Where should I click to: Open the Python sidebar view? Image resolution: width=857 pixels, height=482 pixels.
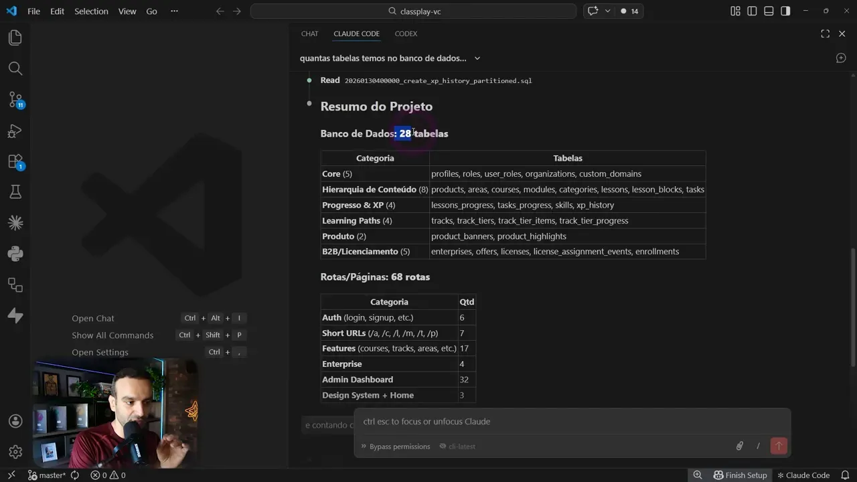click(x=15, y=254)
